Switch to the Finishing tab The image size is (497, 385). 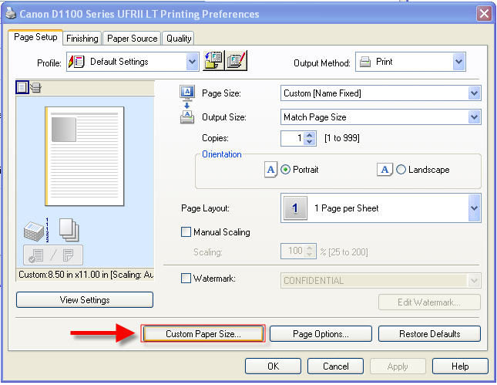pyautogui.click(x=82, y=38)
